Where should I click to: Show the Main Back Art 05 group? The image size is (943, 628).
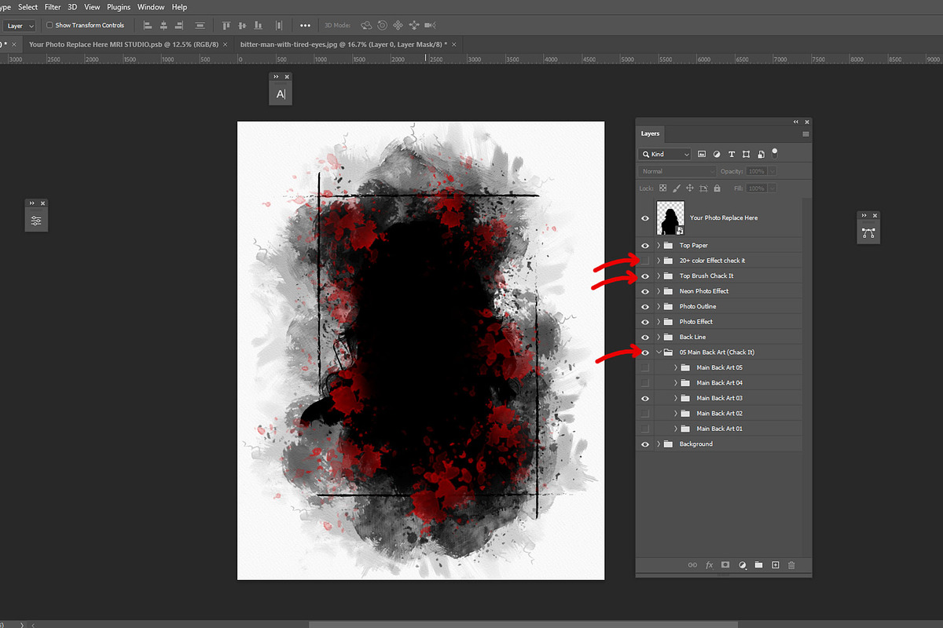click(645, 367)
